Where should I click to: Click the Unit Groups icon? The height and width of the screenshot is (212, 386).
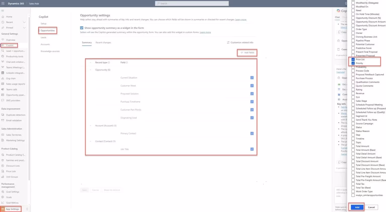coord(3,177)
